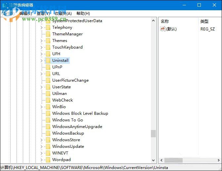Expand the Uninstall registry key
The height and width of the screenshot is (171, 222).
42,61
